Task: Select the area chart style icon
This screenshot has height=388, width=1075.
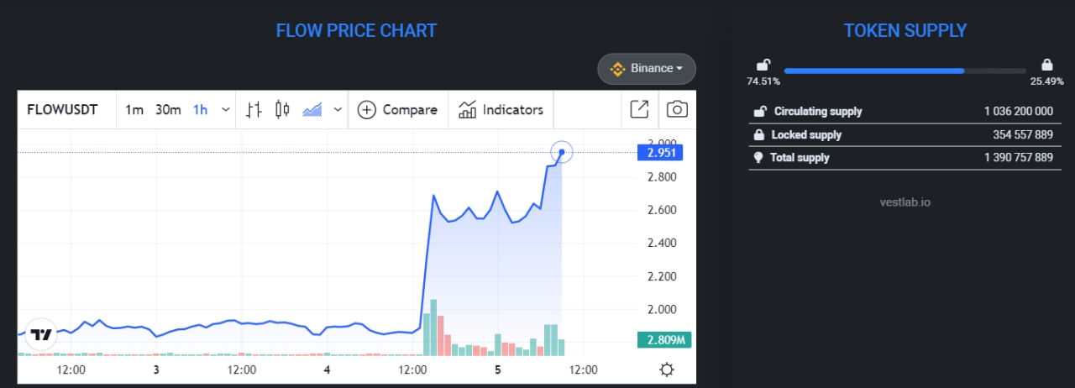Action: (312, 110)
